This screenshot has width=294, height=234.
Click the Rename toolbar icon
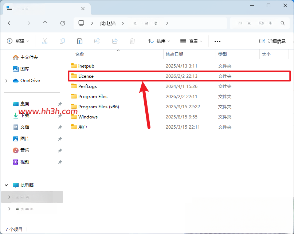pos(97,41)
